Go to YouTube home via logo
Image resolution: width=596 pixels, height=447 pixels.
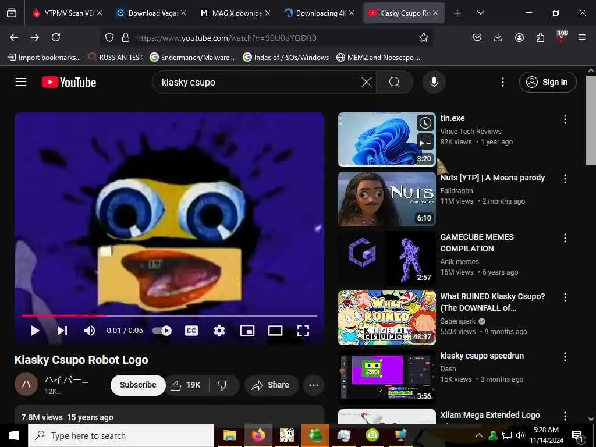coord(69,82)
